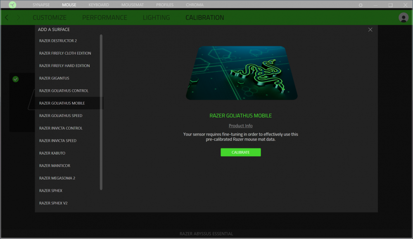Maximize the Synapse window
413x239 pixels.
point(390,5)
